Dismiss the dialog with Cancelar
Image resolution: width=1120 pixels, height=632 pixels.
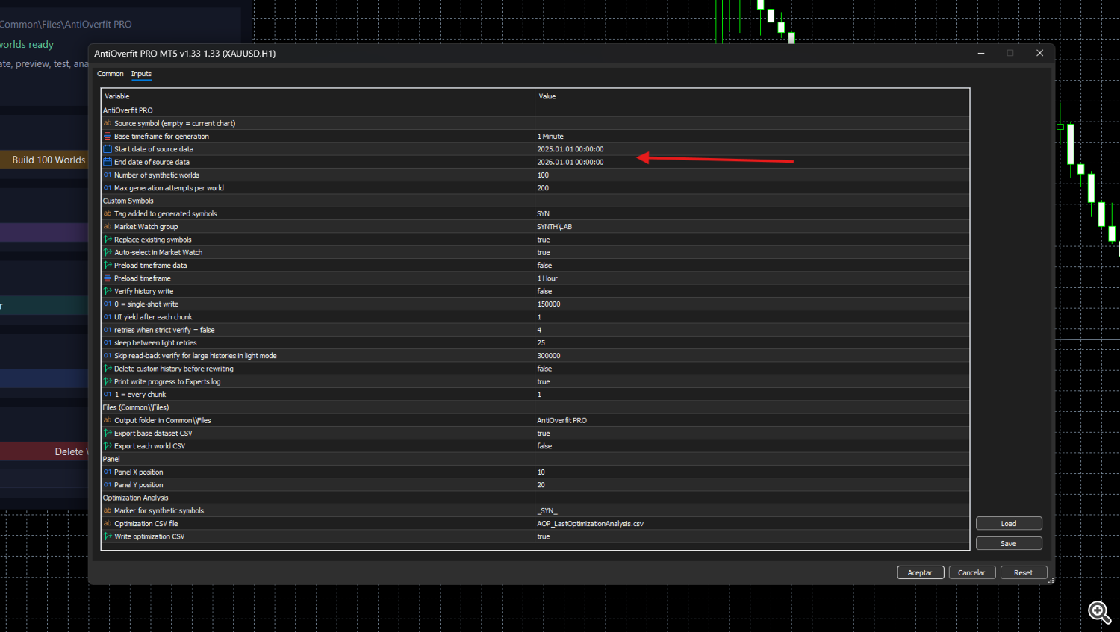[x=971, y=573]
